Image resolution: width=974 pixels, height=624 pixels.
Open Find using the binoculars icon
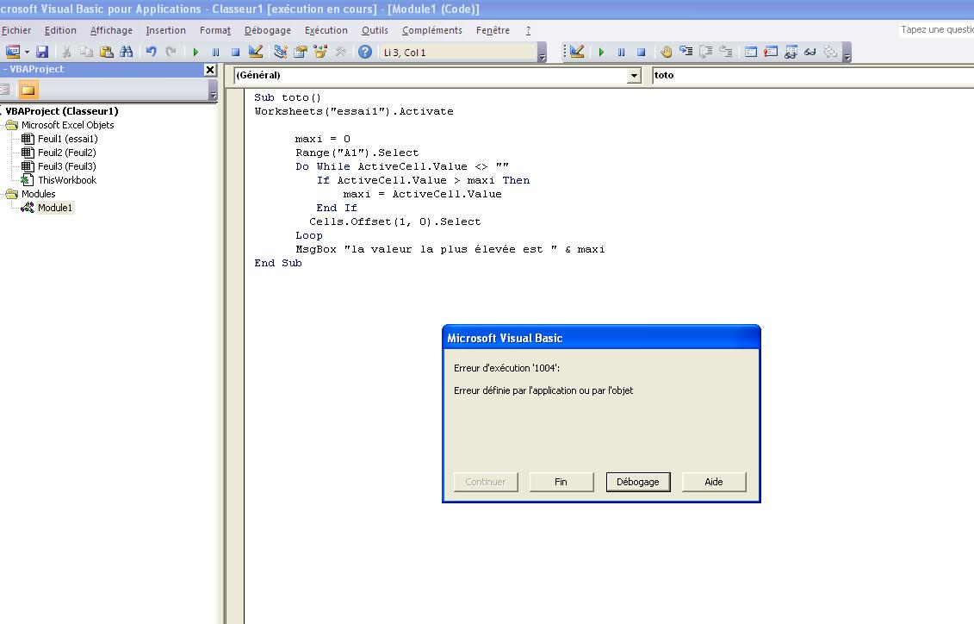pos(126,53)
